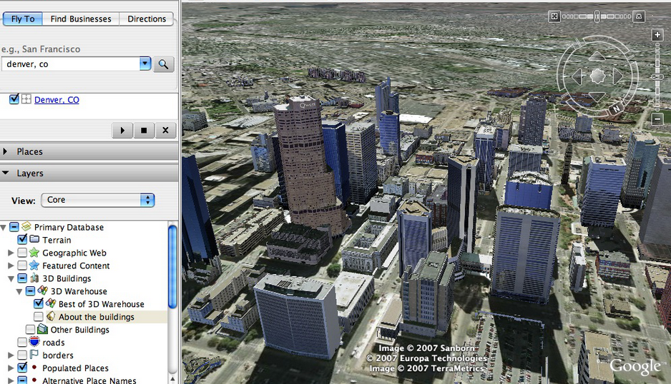The image size is (671, 384).
Task: Uncheck the Terrain layer checkbox
Action: tap(22, 239)
